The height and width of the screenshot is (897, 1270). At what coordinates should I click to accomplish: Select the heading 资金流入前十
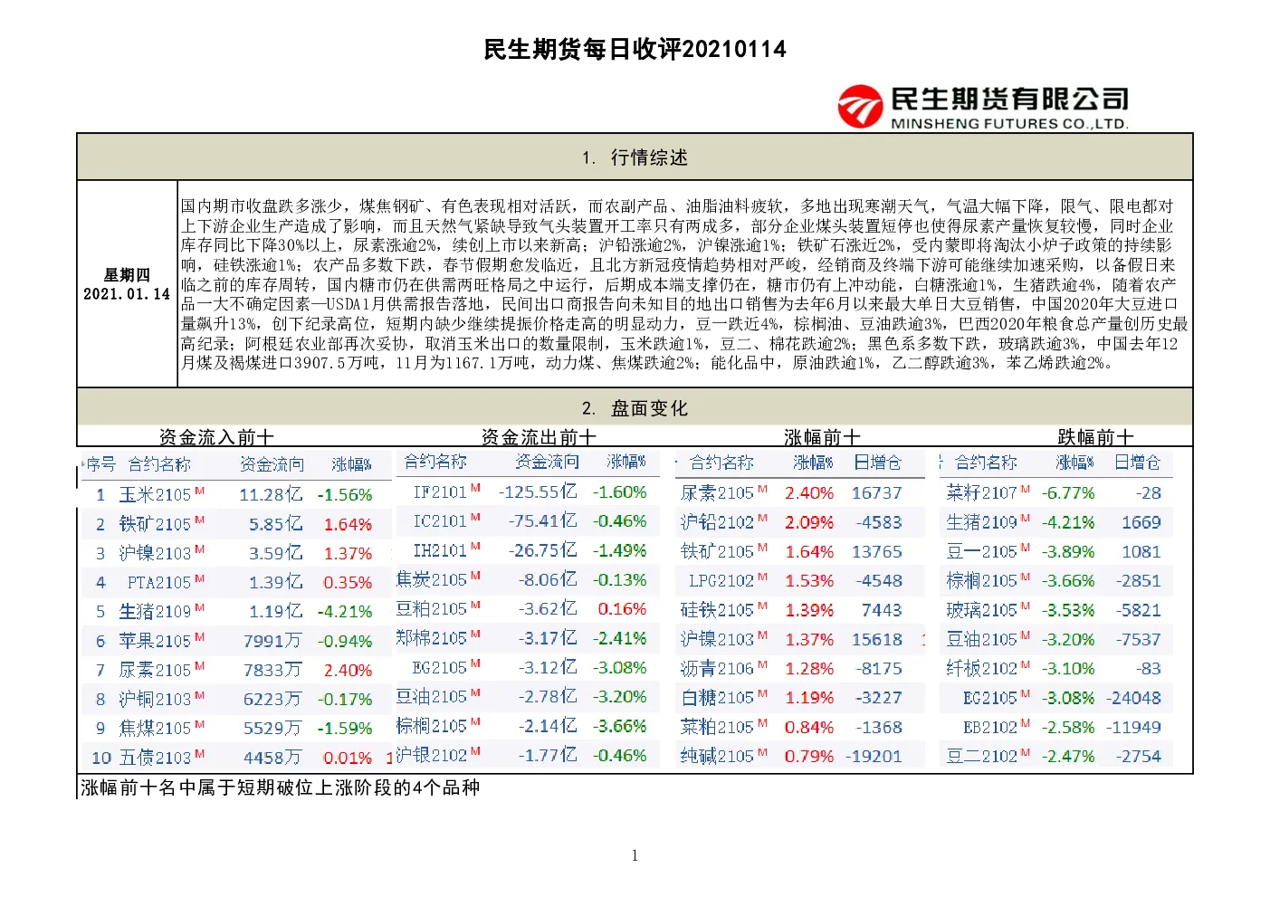point(216,437)
